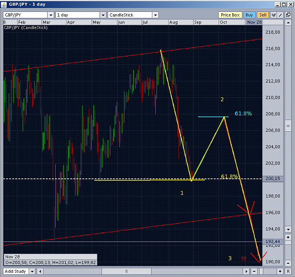
Task: Click the cyan 61.8% retracement label
Action: [243, 113]
